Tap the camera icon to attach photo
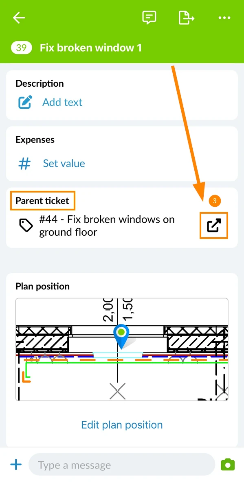Screen dimensions: 244x488 (228, 465)
